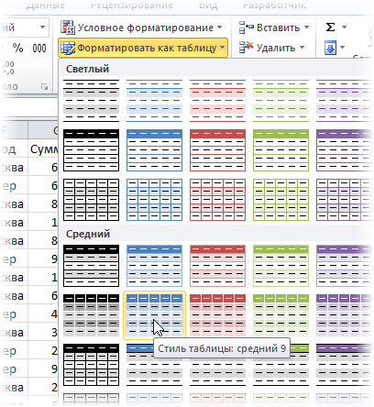The height and width of the screenshot is (407, 374).
Task: Click the Fill down arrow icon
Action: pos(331,48)
